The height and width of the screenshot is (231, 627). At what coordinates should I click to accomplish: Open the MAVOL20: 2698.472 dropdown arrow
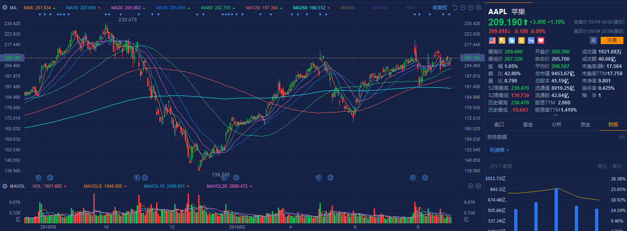tap(251, 186)
